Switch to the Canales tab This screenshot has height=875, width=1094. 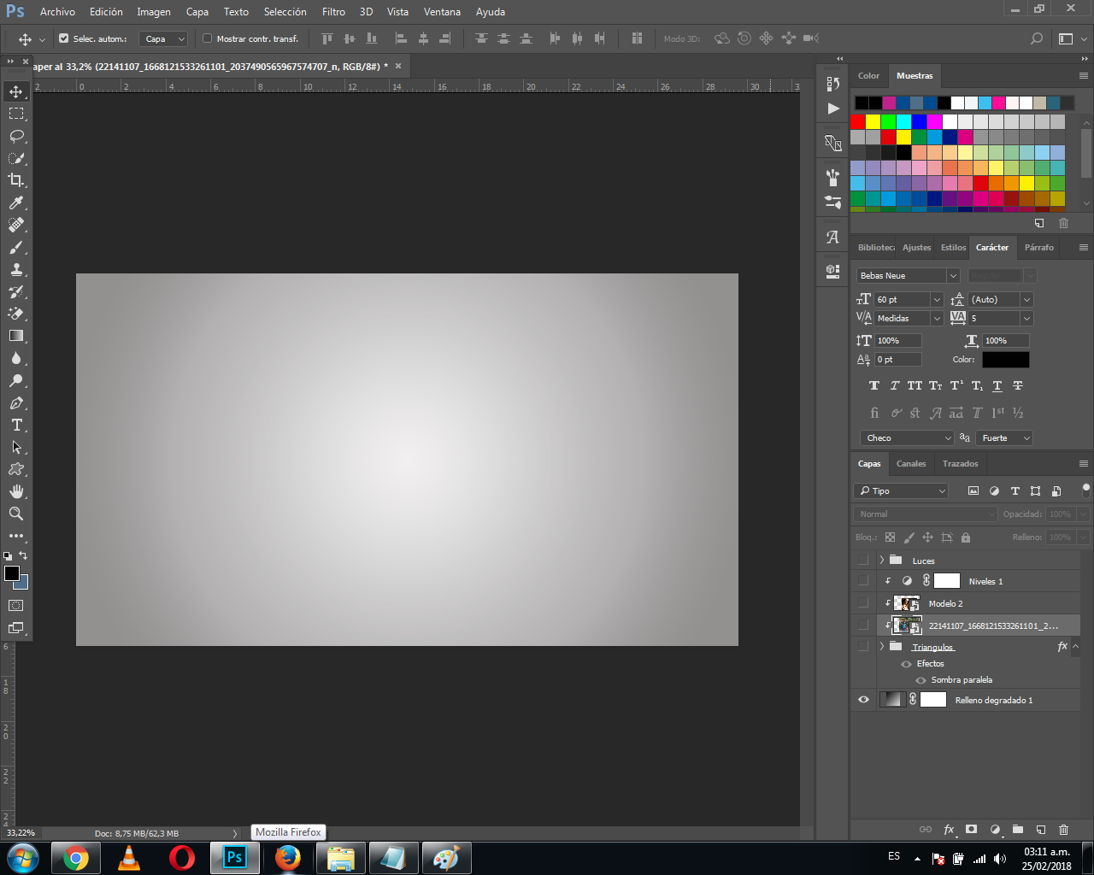click(x=911, y=464)
